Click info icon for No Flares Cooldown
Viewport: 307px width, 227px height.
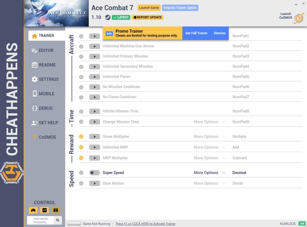click(x=81, y=97)
